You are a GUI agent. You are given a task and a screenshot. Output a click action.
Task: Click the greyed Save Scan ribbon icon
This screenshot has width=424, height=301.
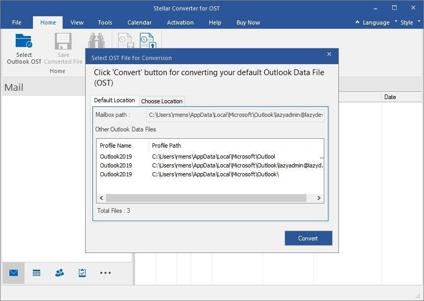point(126,41)
